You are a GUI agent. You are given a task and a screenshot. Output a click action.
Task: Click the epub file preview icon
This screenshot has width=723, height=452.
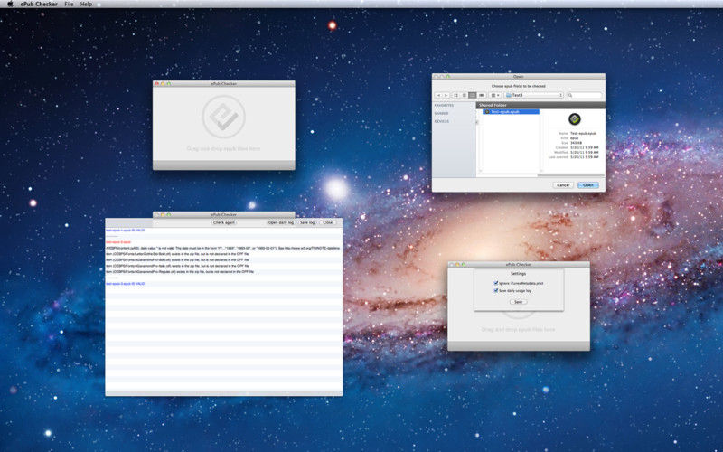click(574, 119)
